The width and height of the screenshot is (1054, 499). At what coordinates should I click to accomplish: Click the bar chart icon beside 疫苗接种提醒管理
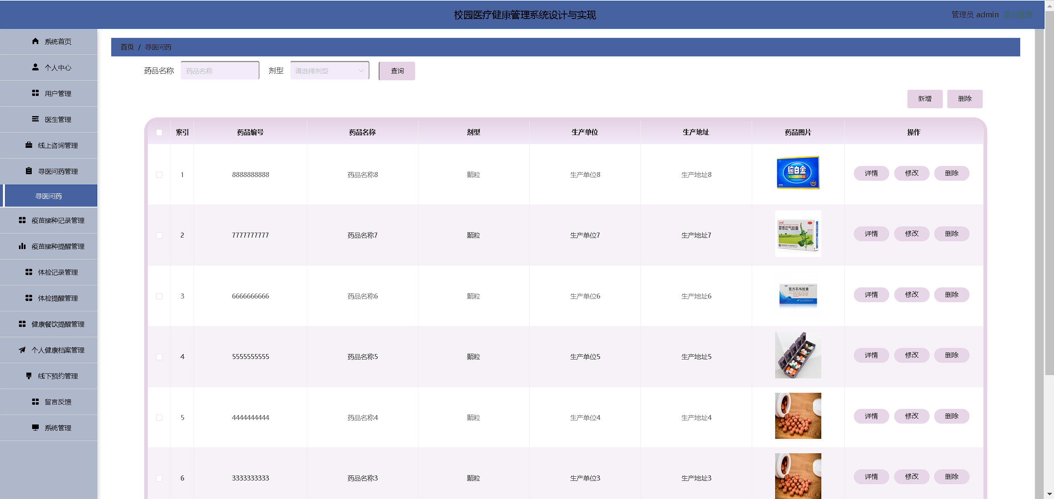[x=22, y=246]
